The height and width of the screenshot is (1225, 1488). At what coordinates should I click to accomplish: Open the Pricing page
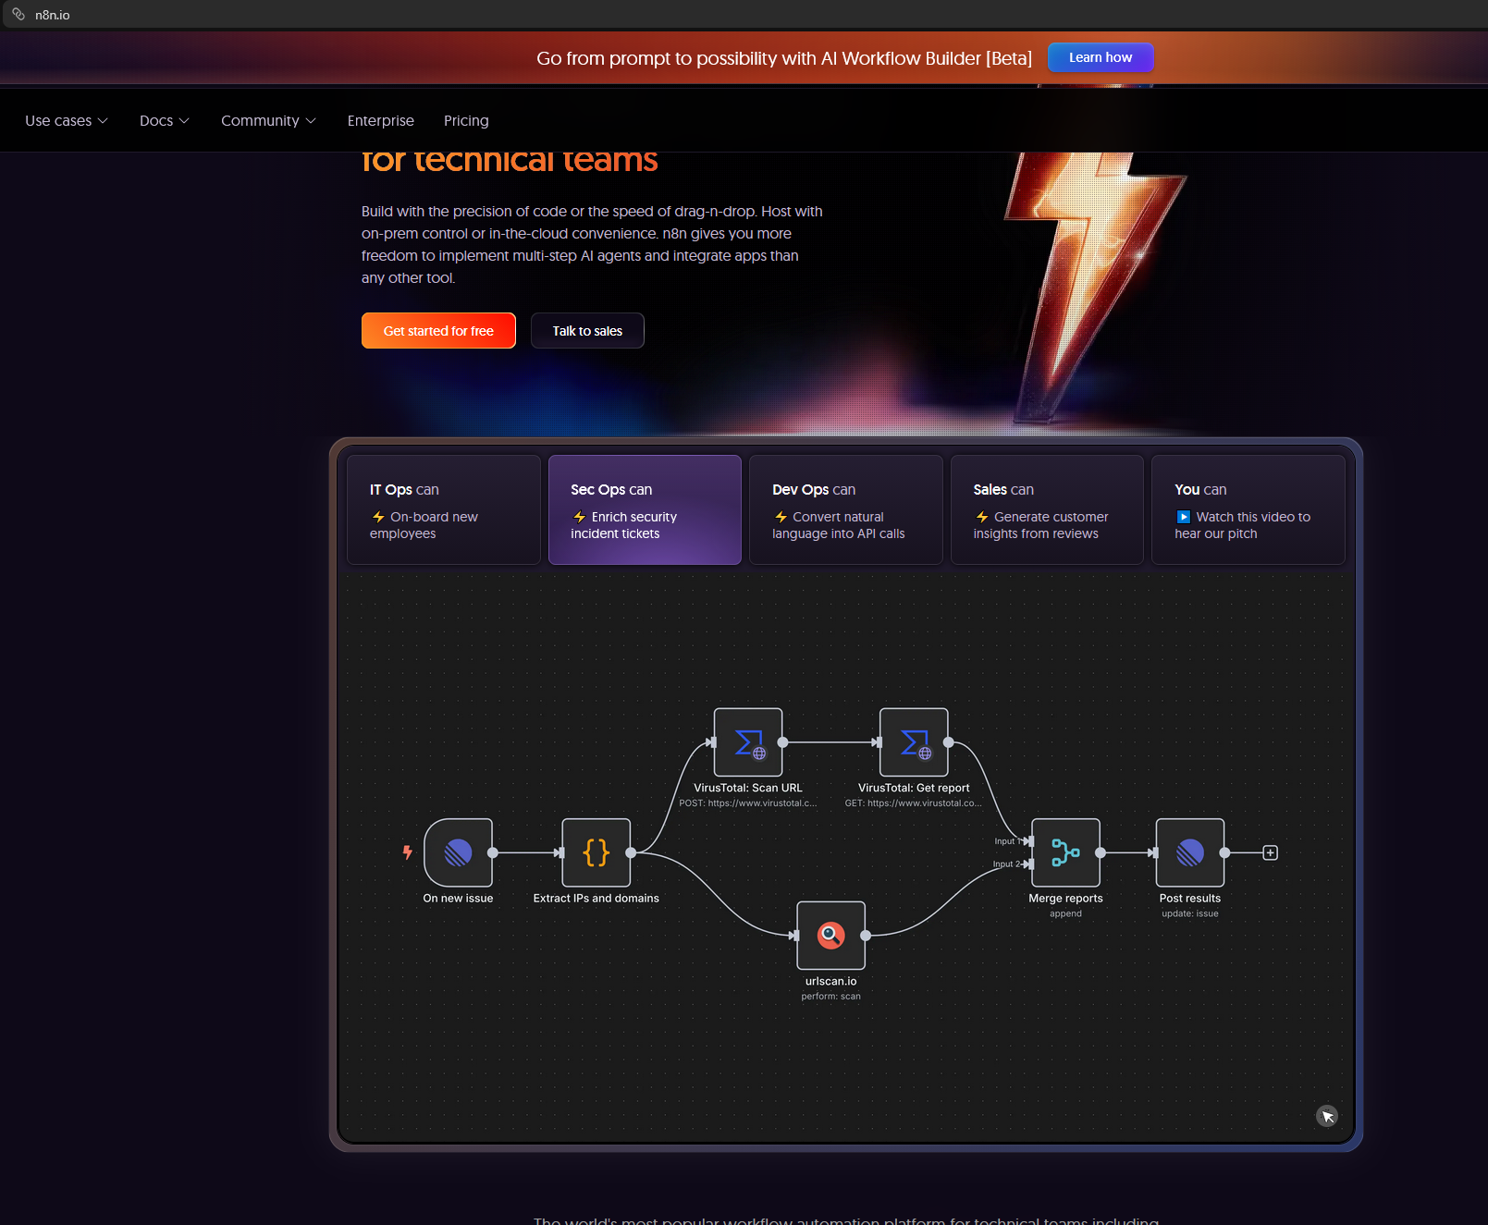466,121
